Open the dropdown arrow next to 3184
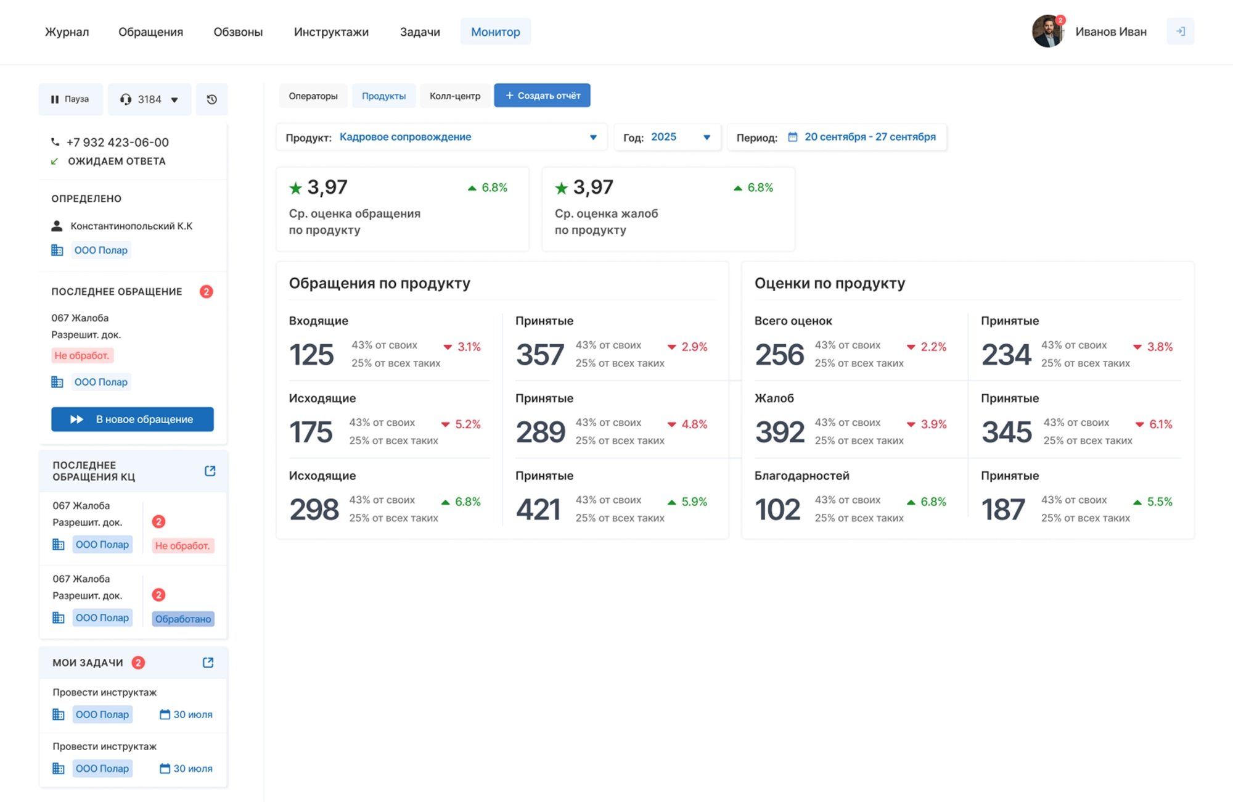This screenshot has height=802, width=1233. click(175, 99)
